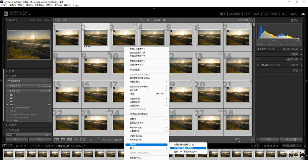Select grid thumbnail number 14
This screenshot has height=160, width=308.
pyautogui.click(x=238, y=65)
